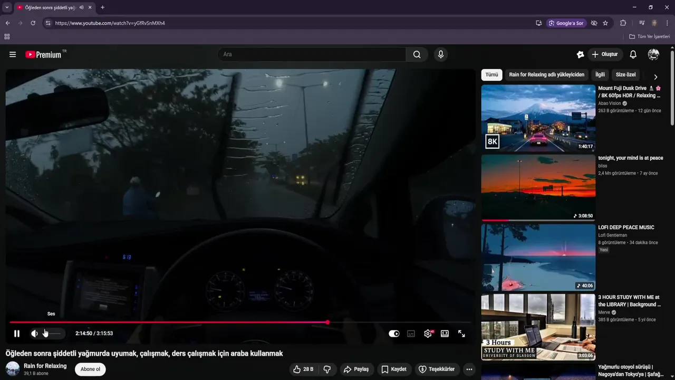Select 'Rain for Relaxing adlı yükleyiciden' chip
The height and width of the screenshot is (380, 675).
[546, 75]
